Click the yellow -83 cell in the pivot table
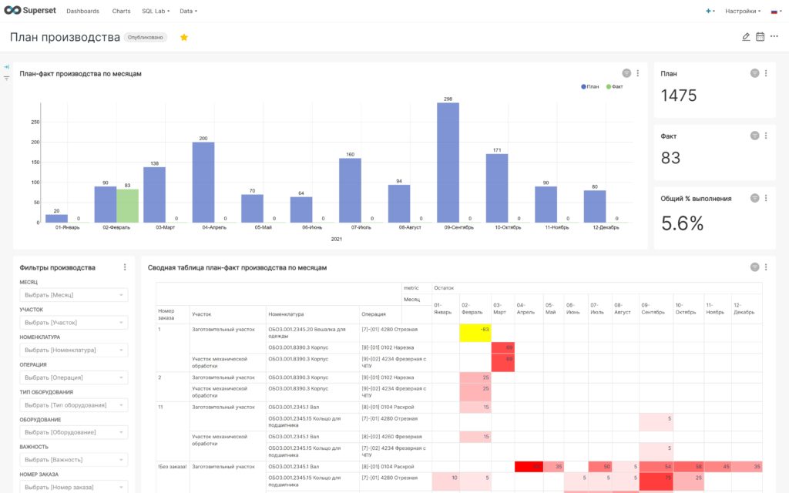789x493 pixels. click(x=475, y=333)
